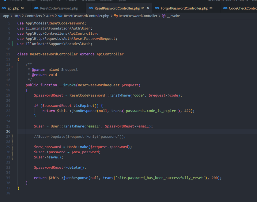Screen dimensions: 257x202
Task: Click the red deletion marker near line 14
Action: point(12,67)
